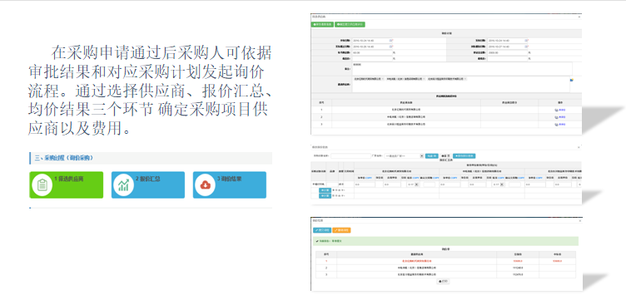Click the date field showing 2016-10-27 14:40

click(508, 47)
